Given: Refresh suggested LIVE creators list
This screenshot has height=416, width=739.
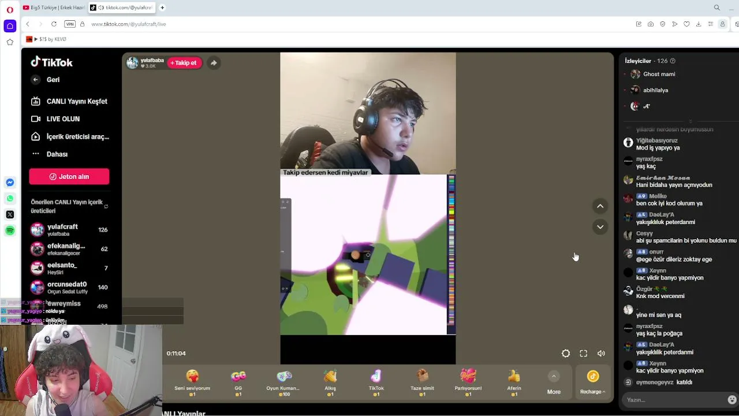Looking at the screenshot, I should click(x=106, y=206).
